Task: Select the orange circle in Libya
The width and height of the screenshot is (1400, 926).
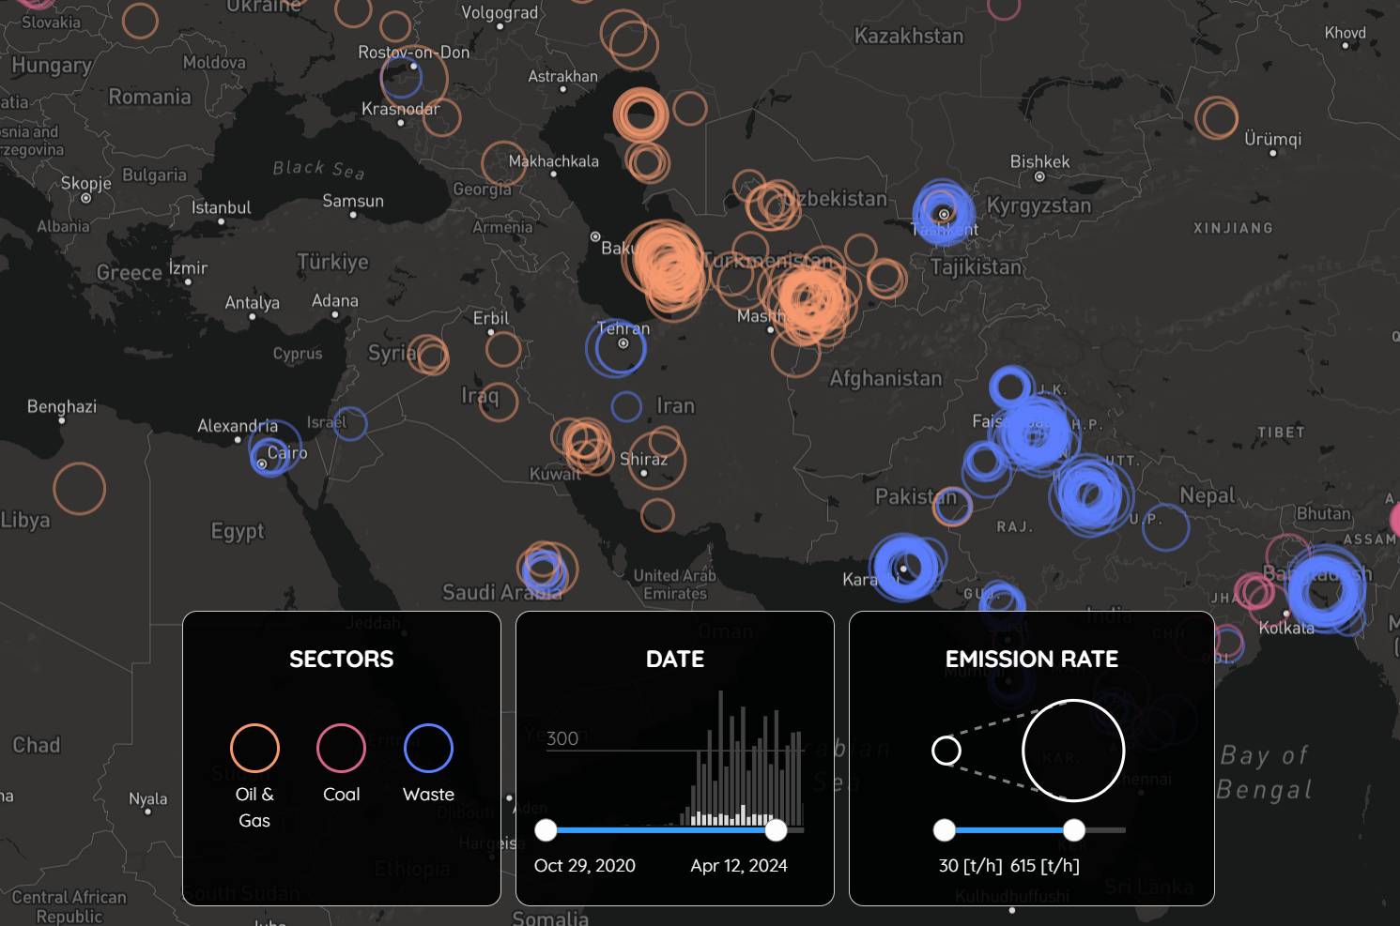Action: (79, 489)
